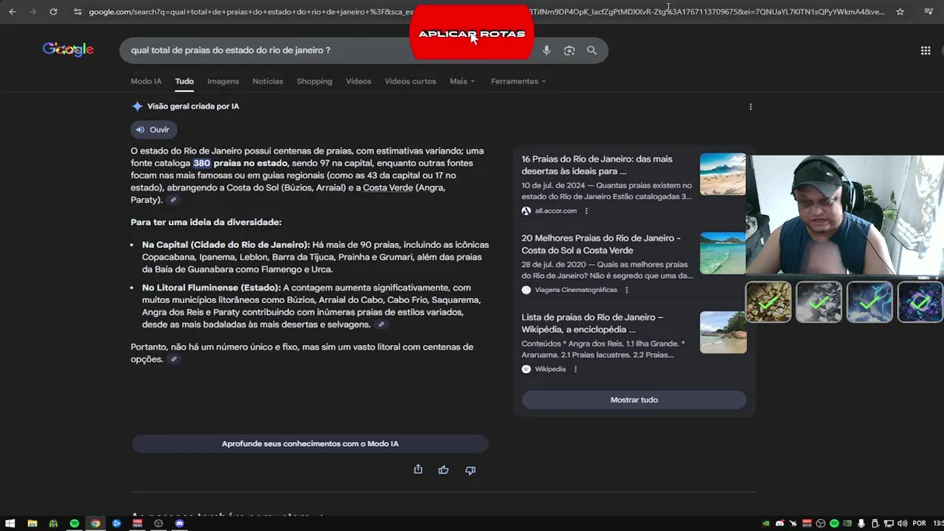Viewport: 944px width, 531px height.
Task: Open more options for Viagens Cinematográficas result
Action: click(627, 290)
